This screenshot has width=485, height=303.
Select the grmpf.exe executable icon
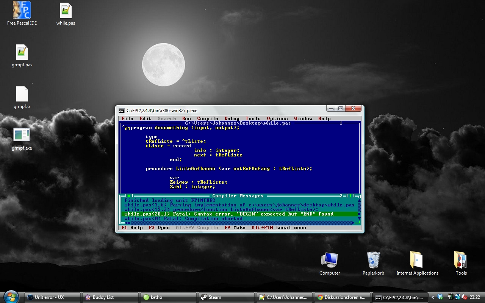pos(22,135)
